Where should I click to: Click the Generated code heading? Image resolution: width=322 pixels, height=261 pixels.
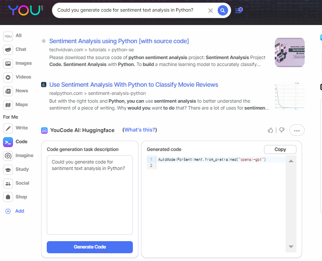tap(164, 149)
